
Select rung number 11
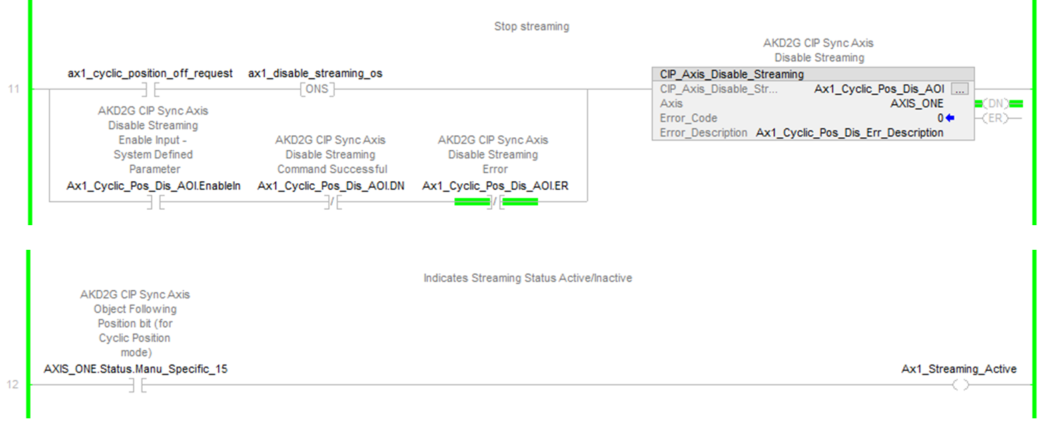(13, 89)
